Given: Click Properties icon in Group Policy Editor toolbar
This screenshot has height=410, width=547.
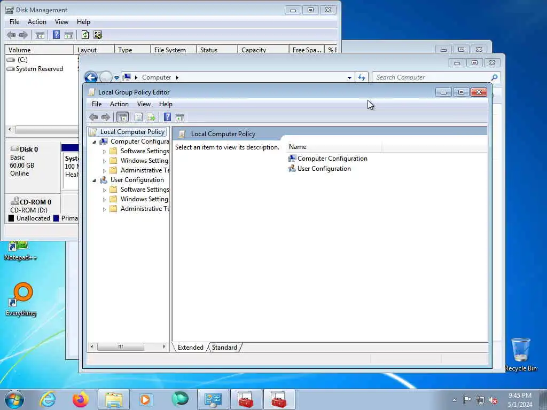Looking at the screenshot, I should click(138, 117).
